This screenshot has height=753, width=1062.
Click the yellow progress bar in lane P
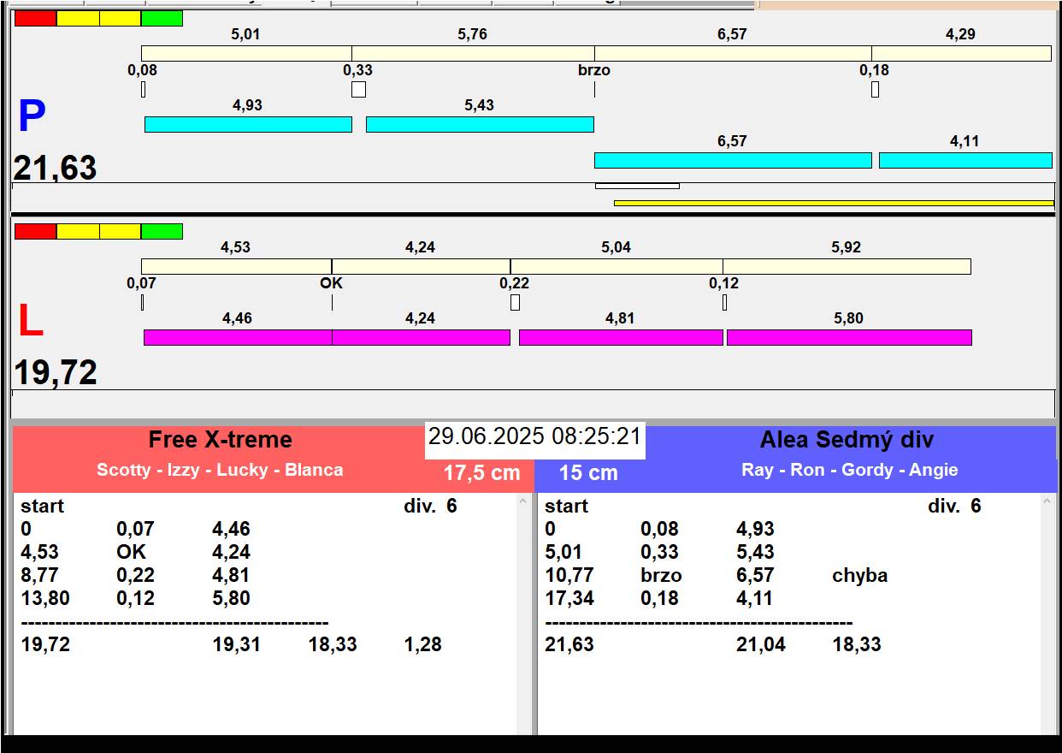coord(833,203)
